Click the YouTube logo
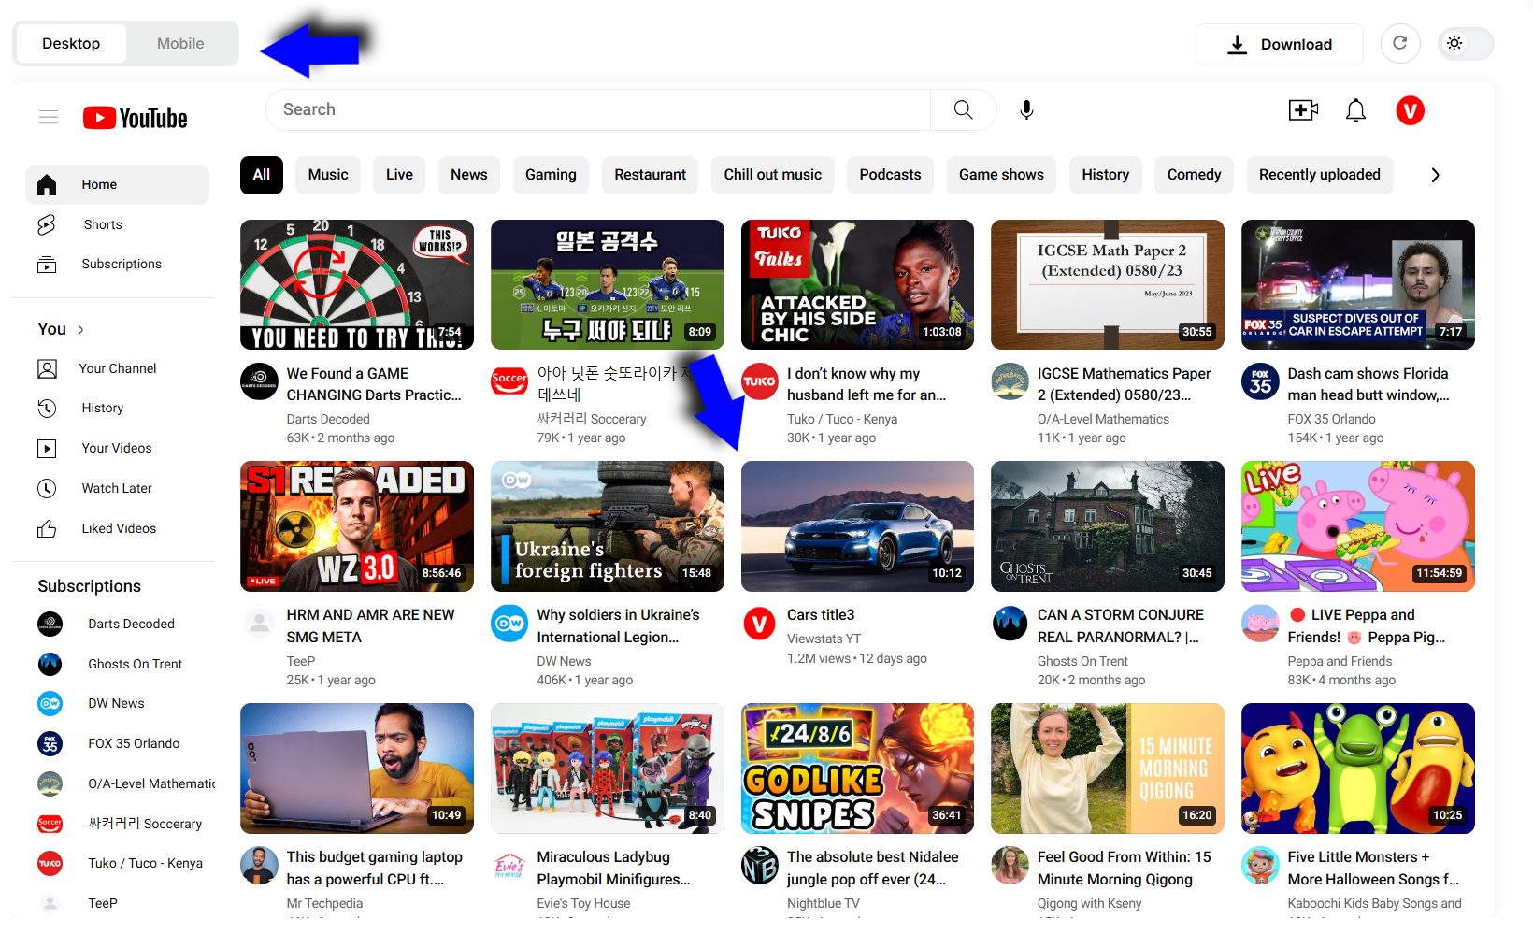The image size is (1533, 934). (136, 118)
